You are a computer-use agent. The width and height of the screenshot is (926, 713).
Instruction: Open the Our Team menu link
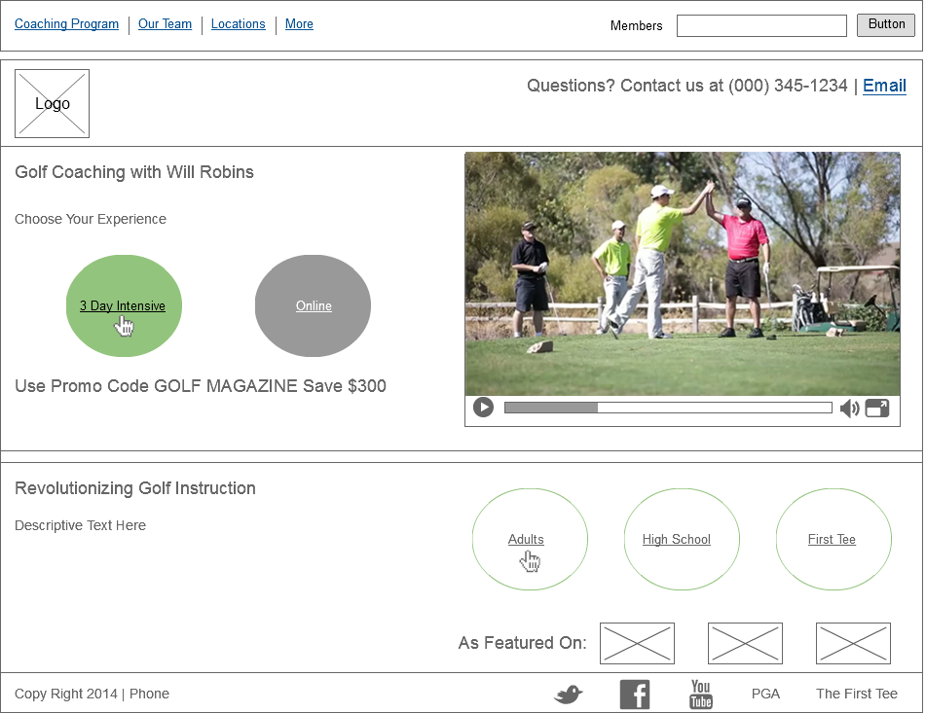pyautogui.click(x=165, y=24)
